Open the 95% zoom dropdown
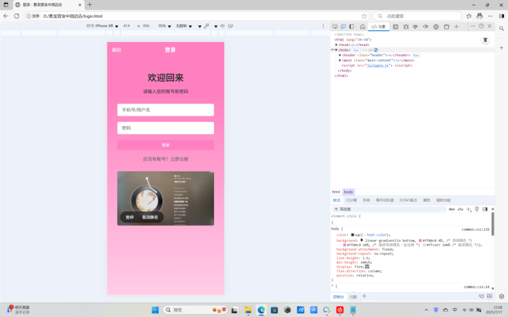508x317 pixels. (x=165, y=26)
